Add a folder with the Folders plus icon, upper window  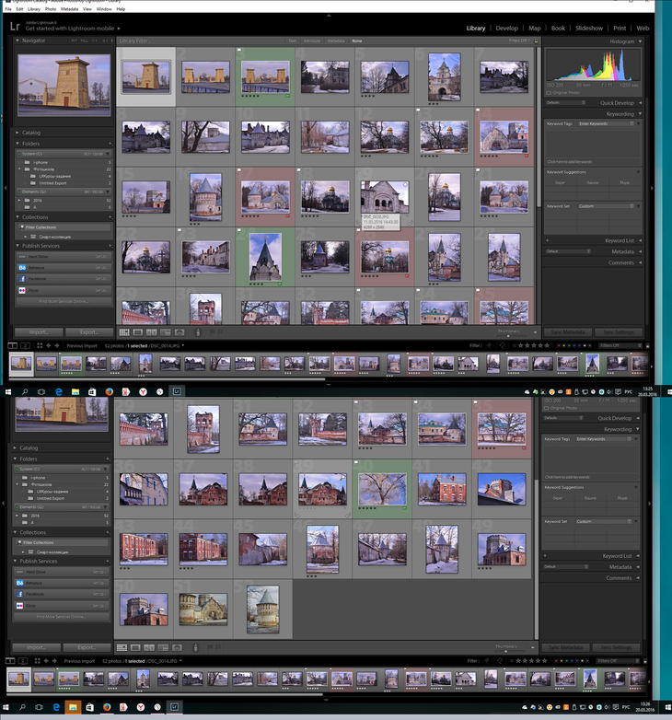(x=110, y=144)
